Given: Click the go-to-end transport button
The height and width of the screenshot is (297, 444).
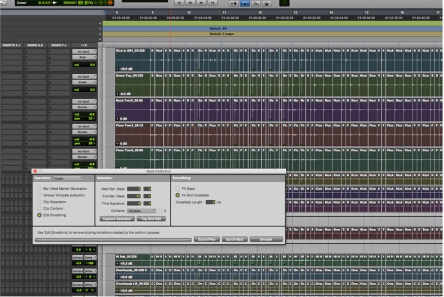Looking at the screenshot, I should pos(212,3).
